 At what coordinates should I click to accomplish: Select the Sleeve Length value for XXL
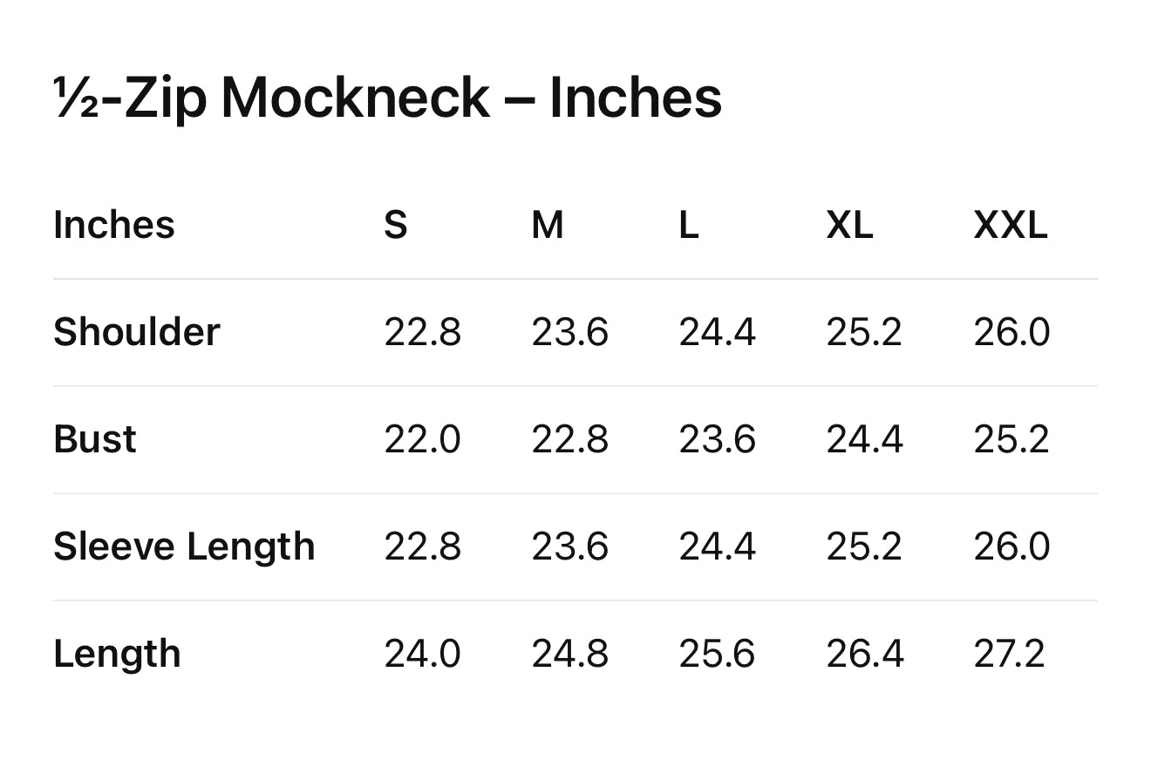click(x=1011, y=546)
